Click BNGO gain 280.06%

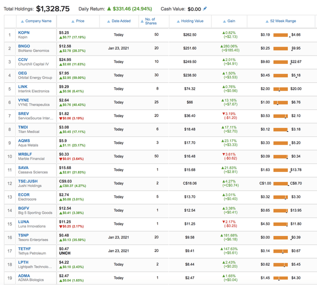tap(229, 46)
